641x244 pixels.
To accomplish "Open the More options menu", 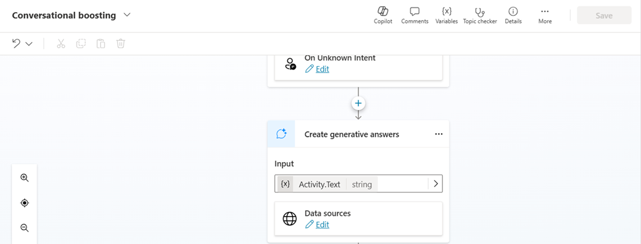I will (544, 16).
